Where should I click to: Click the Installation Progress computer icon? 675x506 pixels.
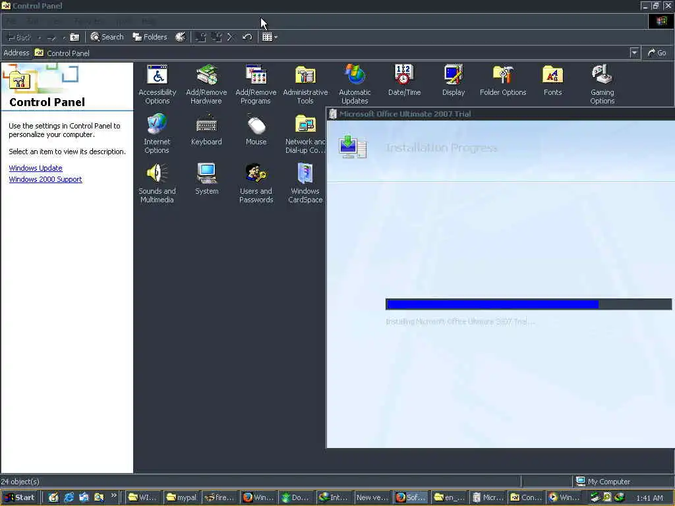tap(353, 147)
